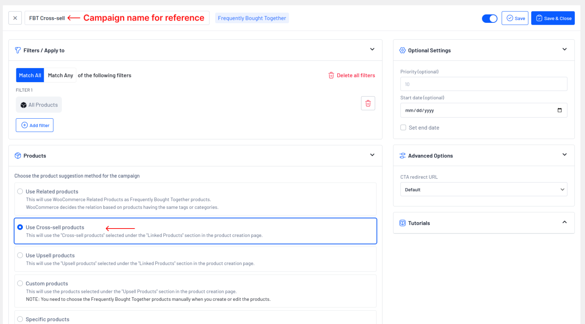Click the funnel icon beside Filters / Apply to
Viewport: 585px width, 324px height.
[x=18, y=50]
